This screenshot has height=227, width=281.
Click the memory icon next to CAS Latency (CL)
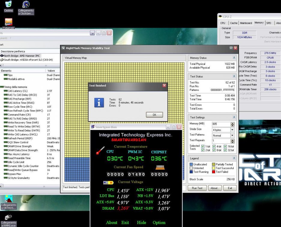tap(6, 91)
